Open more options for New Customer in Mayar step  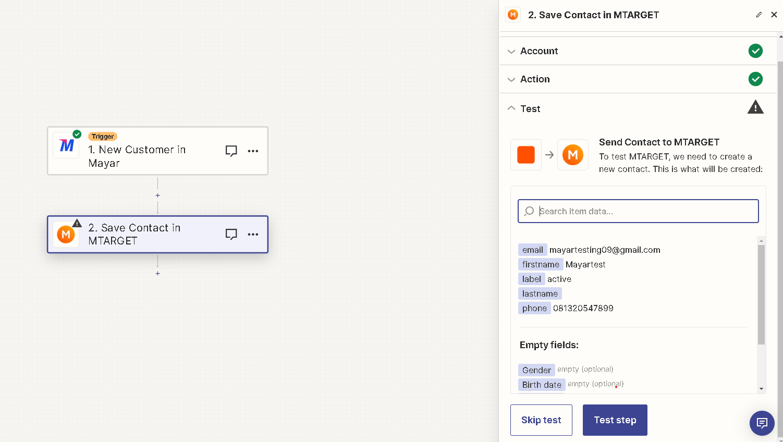click(x=253, y=151)
